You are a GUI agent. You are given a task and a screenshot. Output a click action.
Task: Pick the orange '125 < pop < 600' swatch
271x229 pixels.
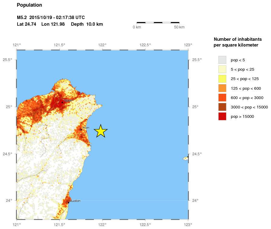tap(222, 88)
